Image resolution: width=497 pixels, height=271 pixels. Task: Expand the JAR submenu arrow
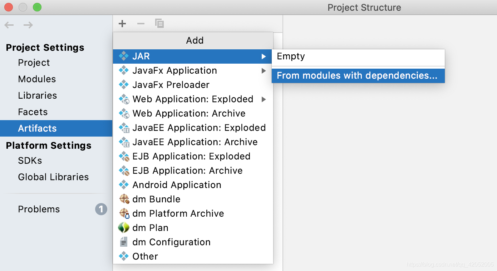[x=264, y=56]
